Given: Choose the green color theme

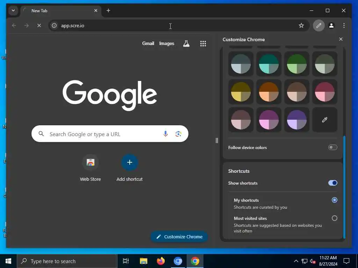Looking at the screenshot, I should pos(296,64).
